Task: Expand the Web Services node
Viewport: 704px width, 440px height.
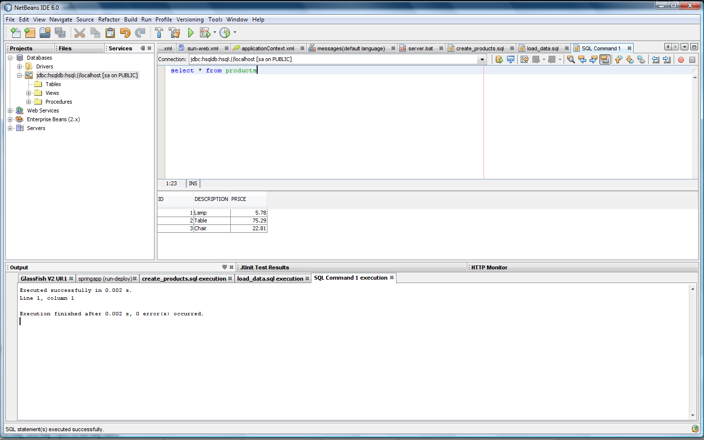Action: point(10,110)
